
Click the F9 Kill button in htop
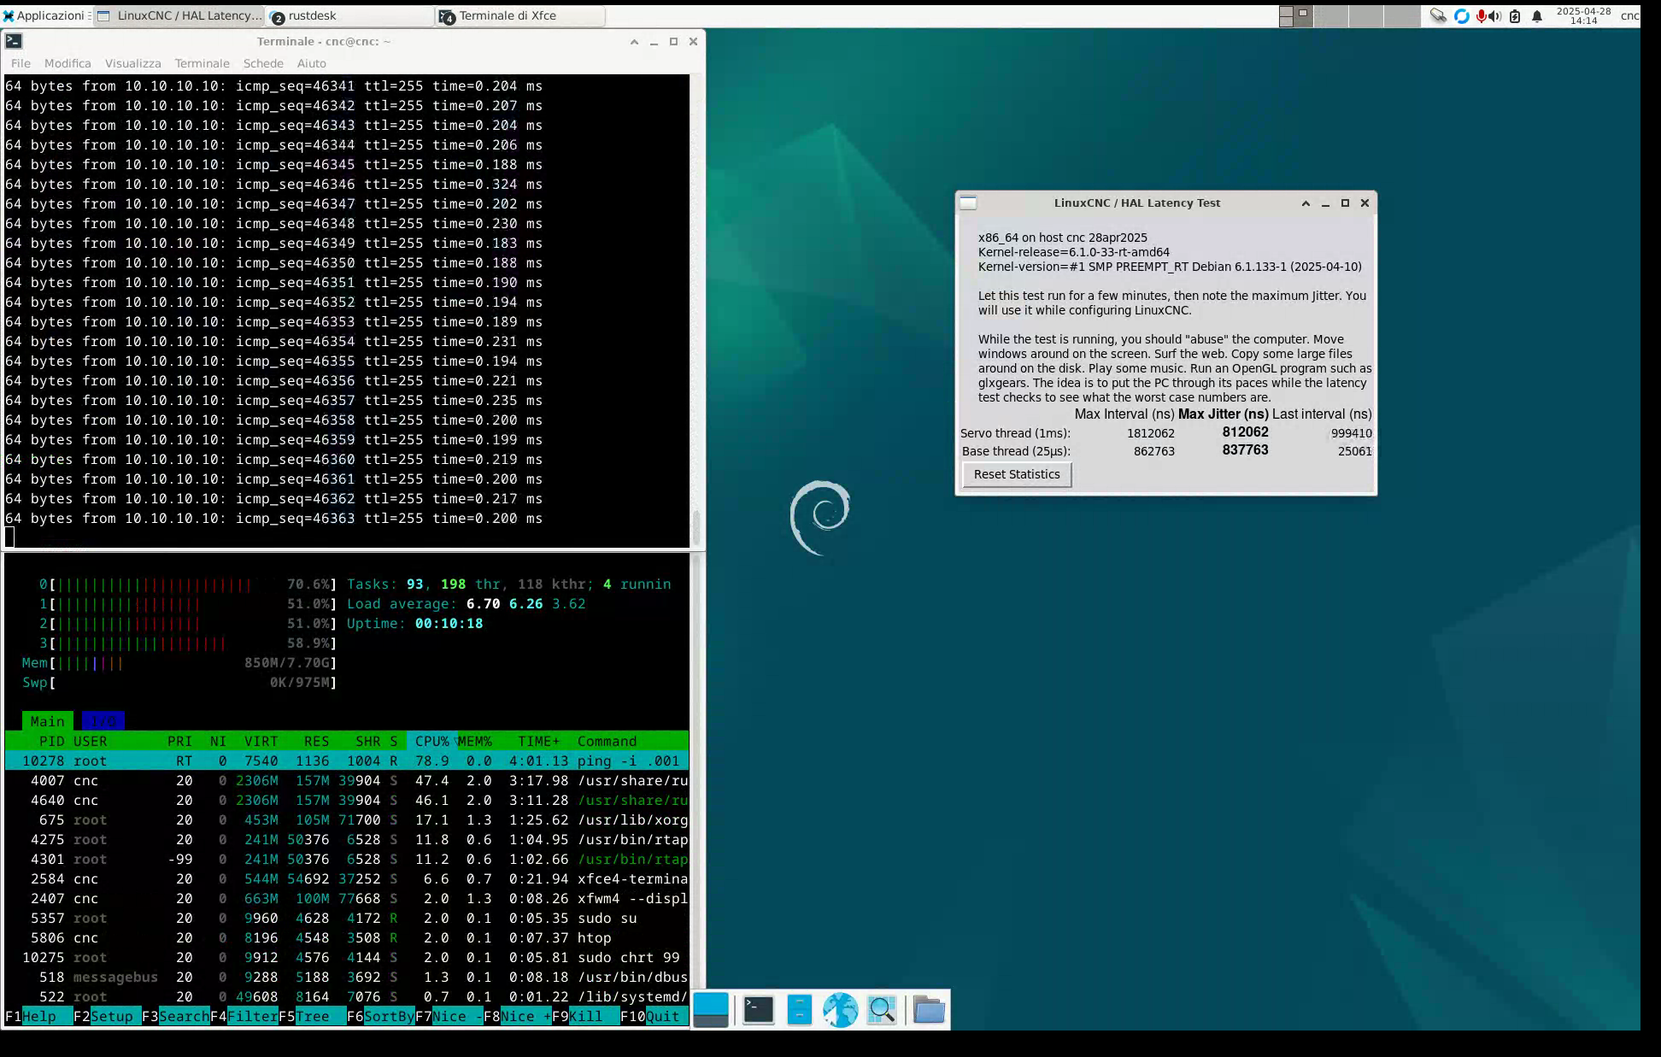click(585, 1016)
